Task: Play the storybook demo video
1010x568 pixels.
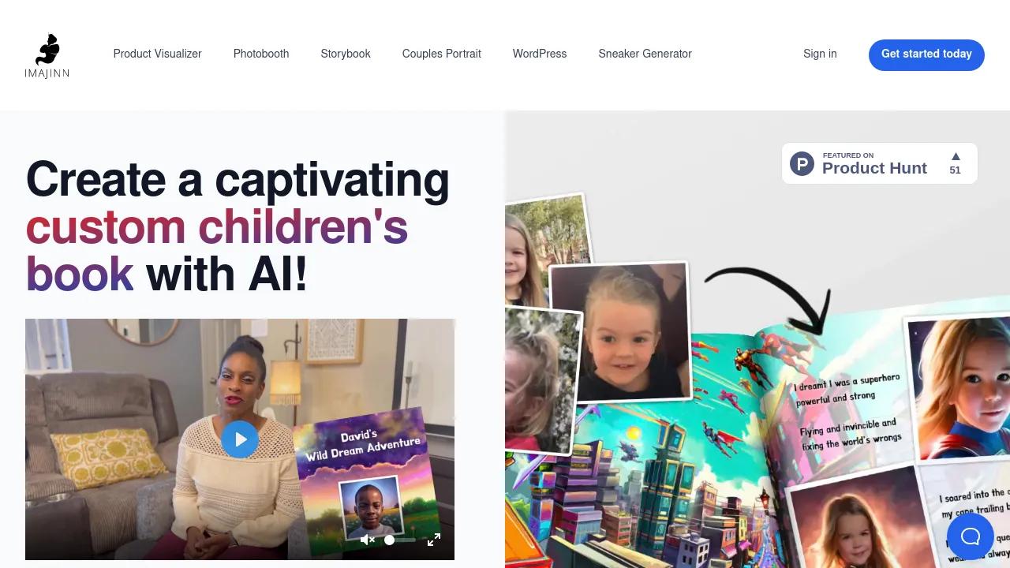Action: click(x=240, y=439)
